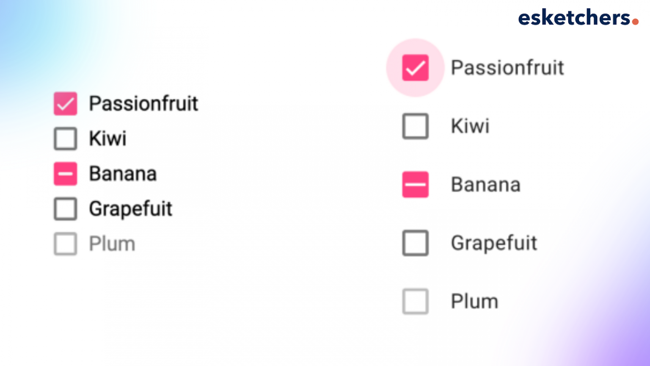650x366 pixels.
Task: Click the Passionfruit label in the left list
Action: [x=143, y=104]
